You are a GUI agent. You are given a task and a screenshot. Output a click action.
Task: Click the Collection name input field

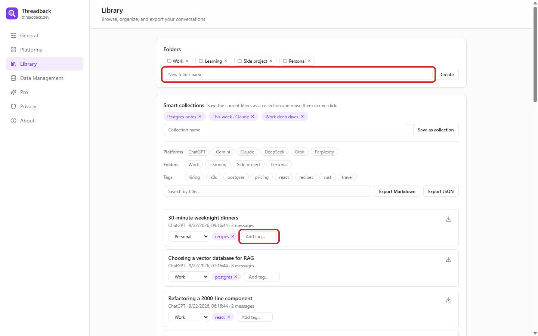pos(287,130)
